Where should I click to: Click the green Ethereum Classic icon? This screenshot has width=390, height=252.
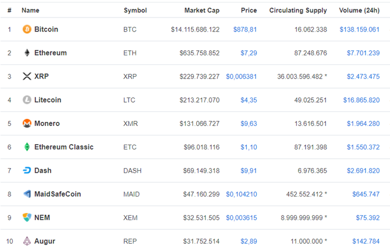[27, 147]
